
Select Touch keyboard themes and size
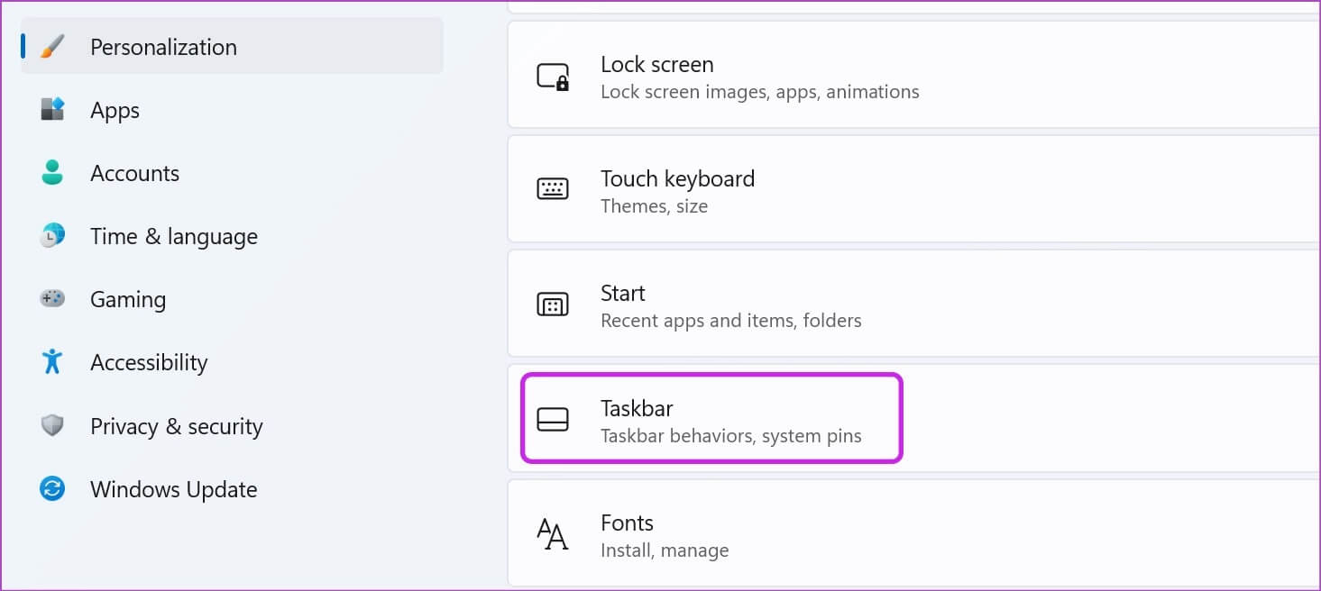677,191
